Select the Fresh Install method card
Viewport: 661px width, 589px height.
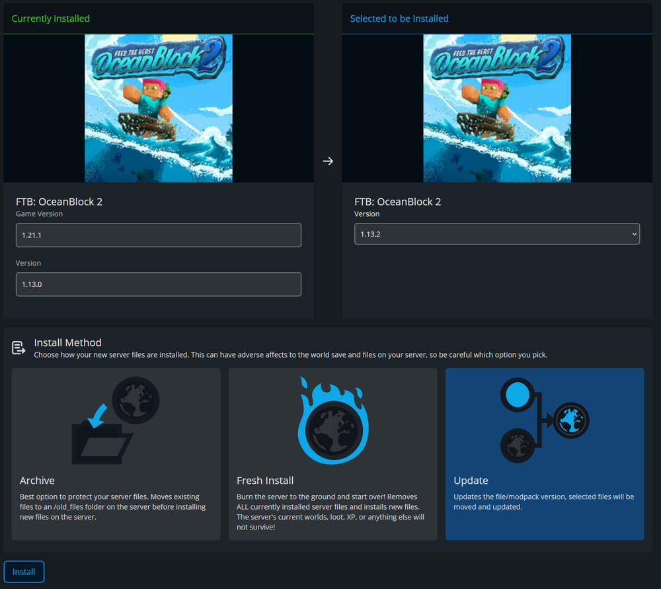tap(333, 454)
